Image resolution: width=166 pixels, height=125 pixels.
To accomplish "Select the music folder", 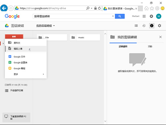I will tap(85, 37).
